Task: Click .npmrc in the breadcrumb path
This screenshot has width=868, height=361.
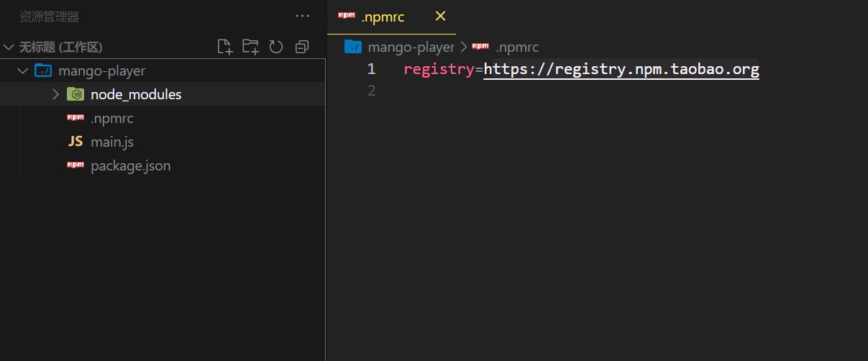Action: 516,47
